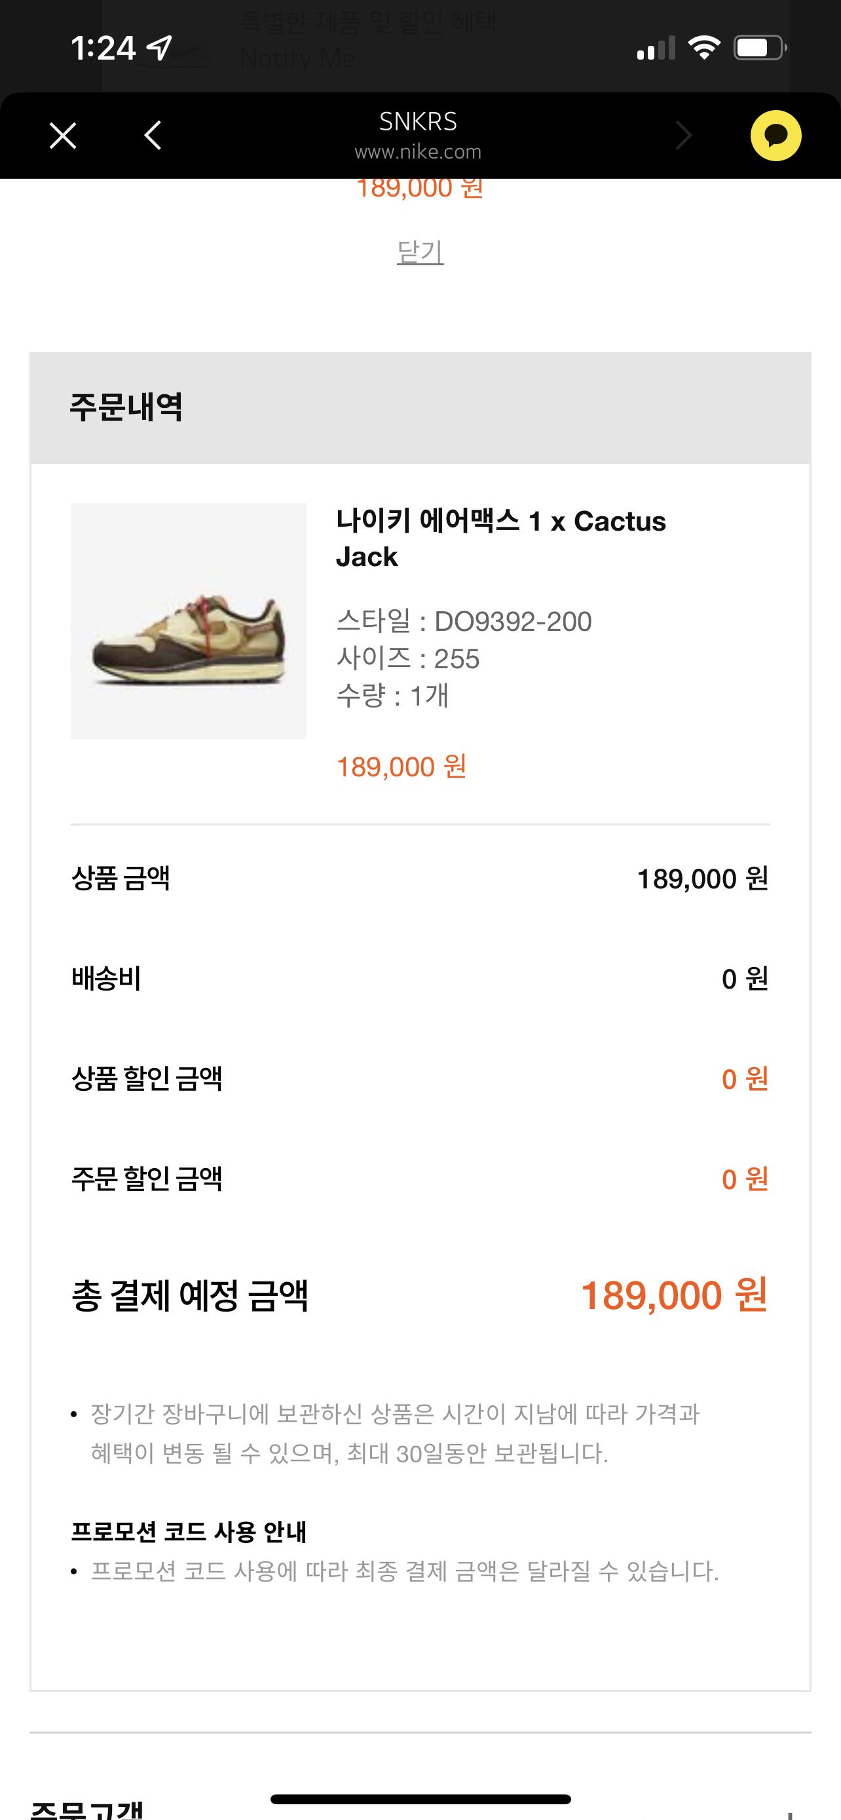Open the Air Max 1 shoe thumbnail
The height and width of the screenshot is (1820, 841).
pos(189,621)
